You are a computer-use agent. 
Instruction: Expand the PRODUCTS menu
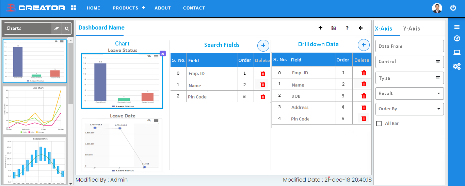(129, 8)
